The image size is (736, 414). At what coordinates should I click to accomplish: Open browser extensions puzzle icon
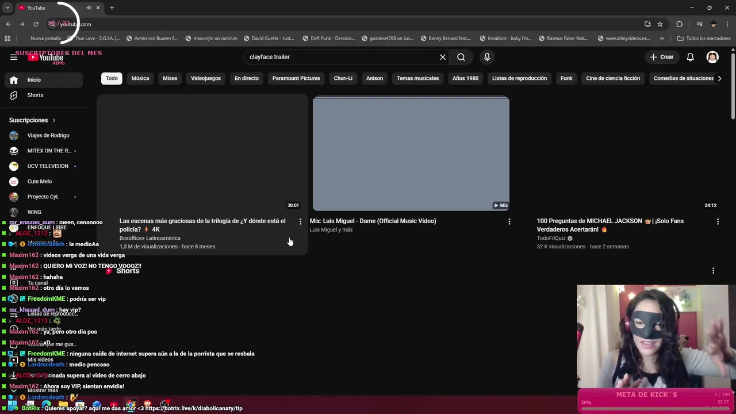680,24
